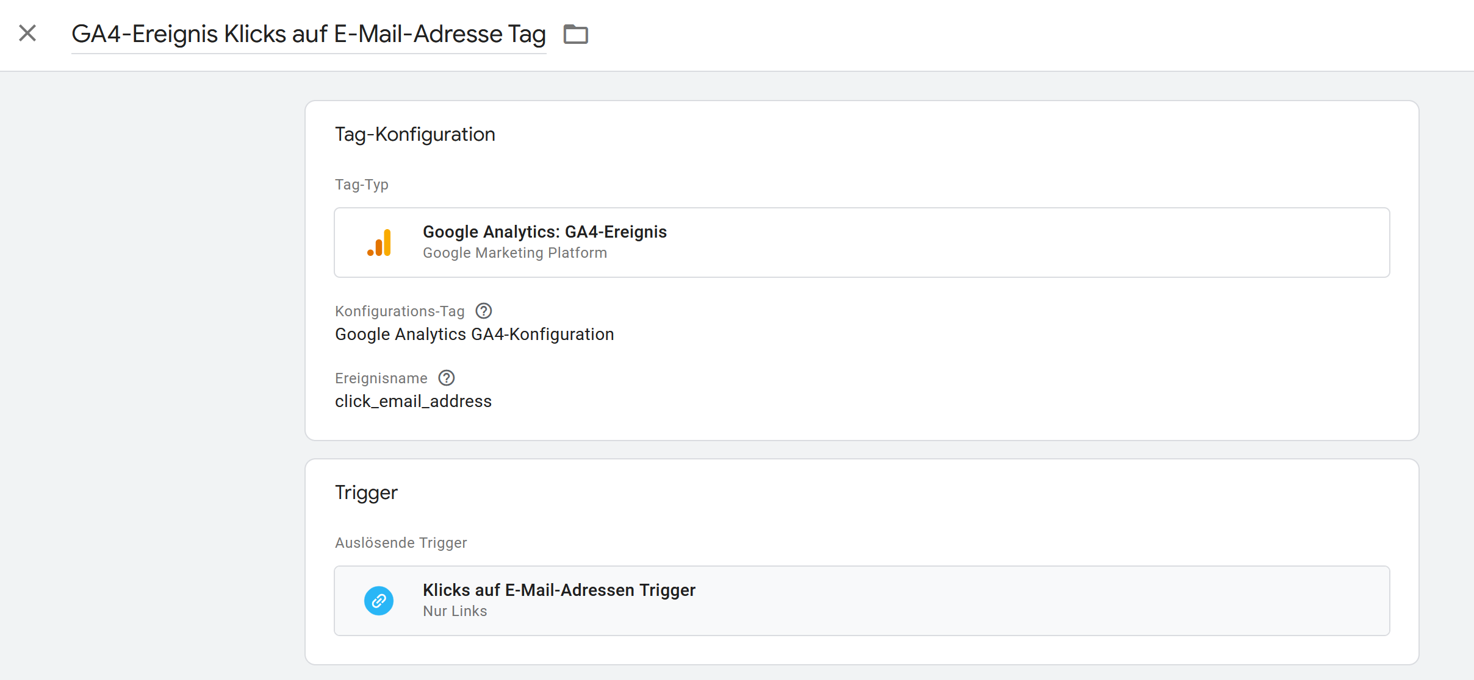The height and width of the screenshot is (680, 1474).
Task: Open help icon beside Ereignisname
Action: pos(447,378)
